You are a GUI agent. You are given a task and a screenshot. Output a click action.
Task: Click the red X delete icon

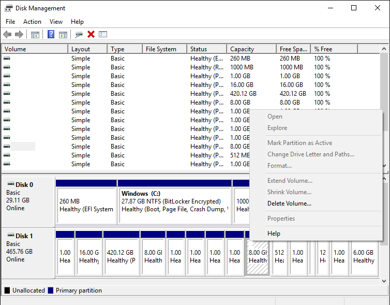pos(91,34)
